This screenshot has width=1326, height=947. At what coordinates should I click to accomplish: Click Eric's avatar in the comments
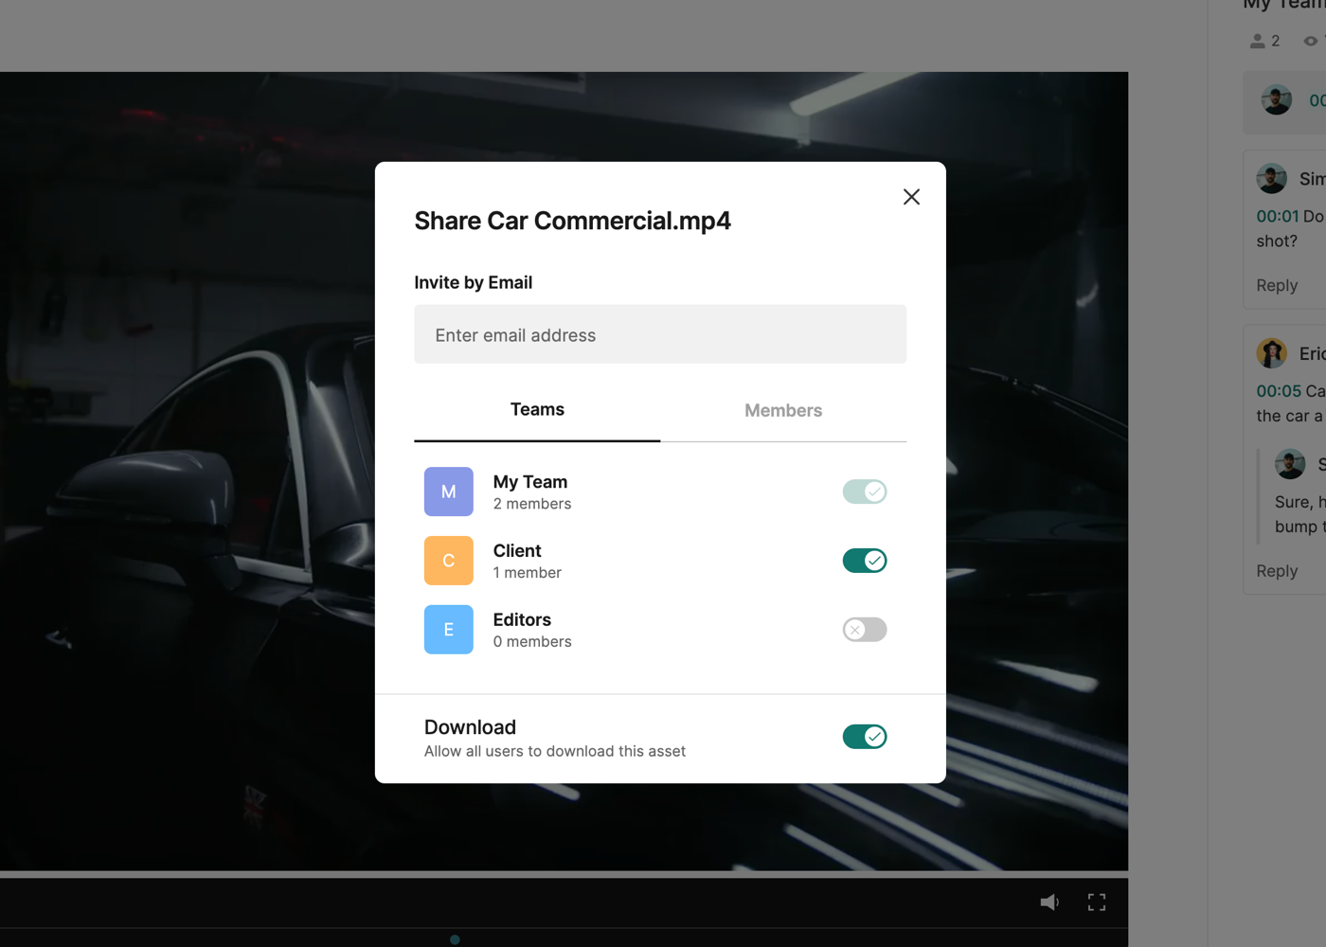1271,353
